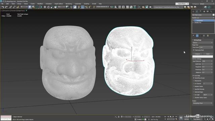Viewport: 215px width, 121px height.
Task: Open the Output Retopology Mesh dropdown
Action: 202,103
